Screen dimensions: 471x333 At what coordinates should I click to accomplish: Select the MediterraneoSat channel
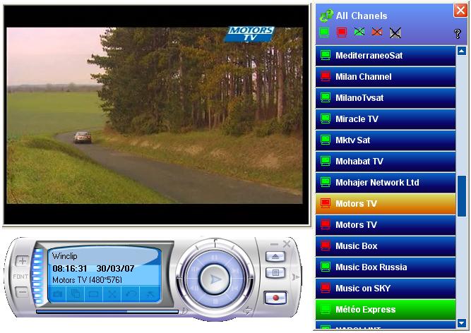[x=386, y=56]
